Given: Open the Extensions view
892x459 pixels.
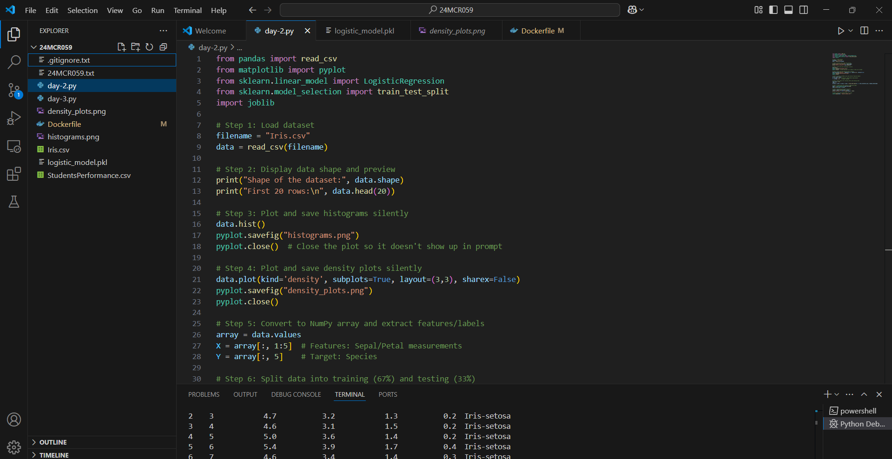Looking at the screenshot, I should pos(14,174).
